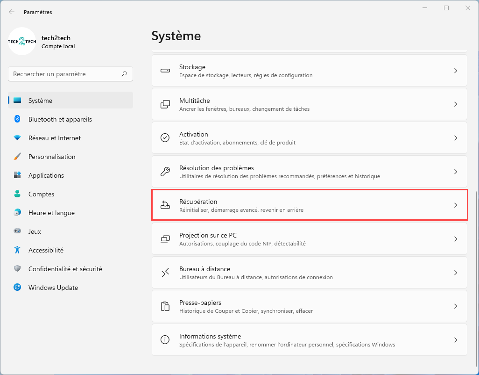Select Bluetooth et appareils in sidebar
Screen dimensions: 479x375
click(x=60, y=119)
